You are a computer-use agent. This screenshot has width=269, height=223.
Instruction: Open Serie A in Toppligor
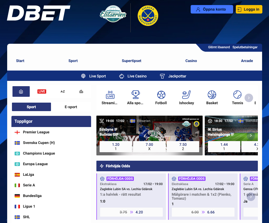(x=51, y=185)
